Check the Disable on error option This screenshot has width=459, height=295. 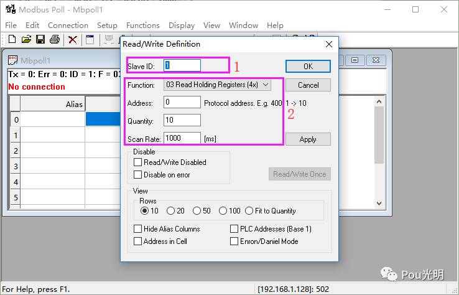click(138, 175)
